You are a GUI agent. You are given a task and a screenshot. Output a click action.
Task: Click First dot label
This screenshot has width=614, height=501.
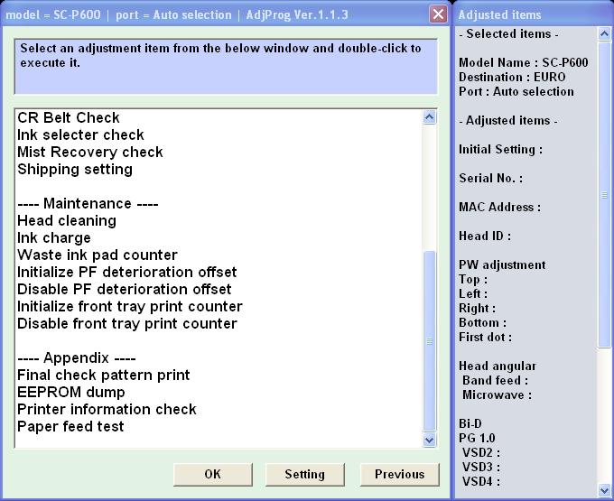tap(485, 337)
